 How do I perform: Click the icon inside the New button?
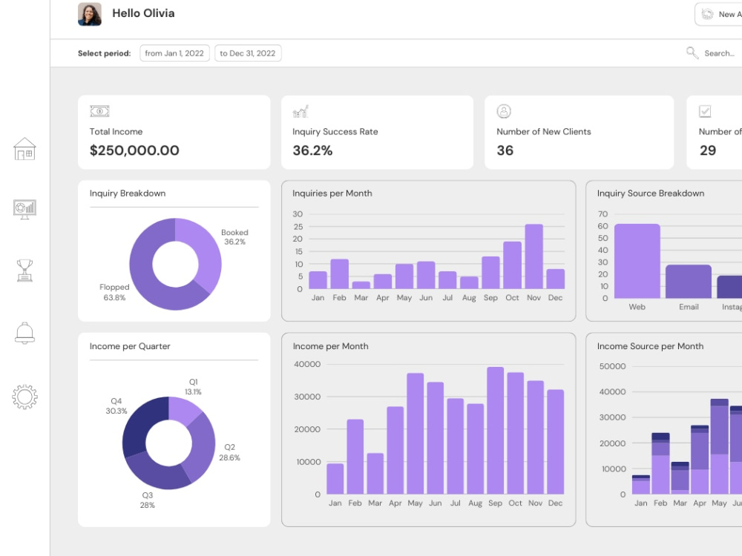coord(707,14)
